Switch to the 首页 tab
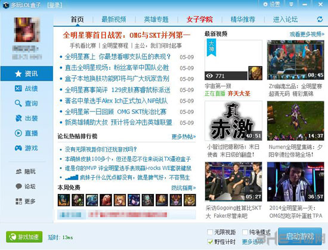The width and height of the screenshot is (328, 250). (77, 20)
